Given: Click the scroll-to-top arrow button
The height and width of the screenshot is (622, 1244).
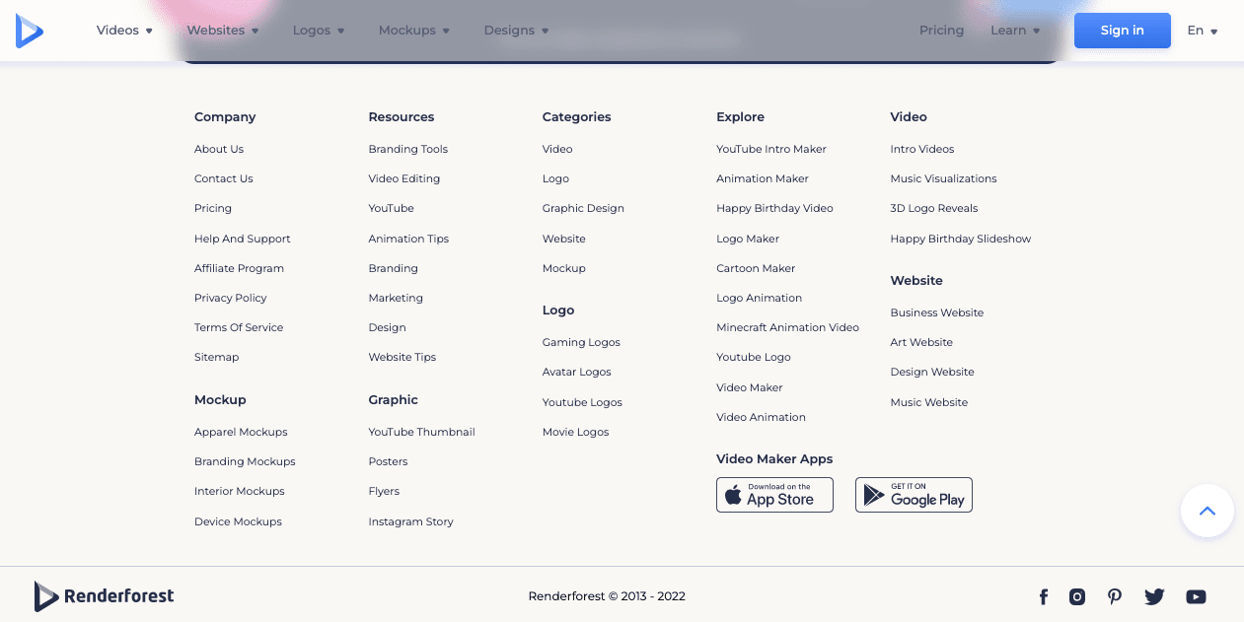Looking at the screenshot, I should click(1207, 511).
